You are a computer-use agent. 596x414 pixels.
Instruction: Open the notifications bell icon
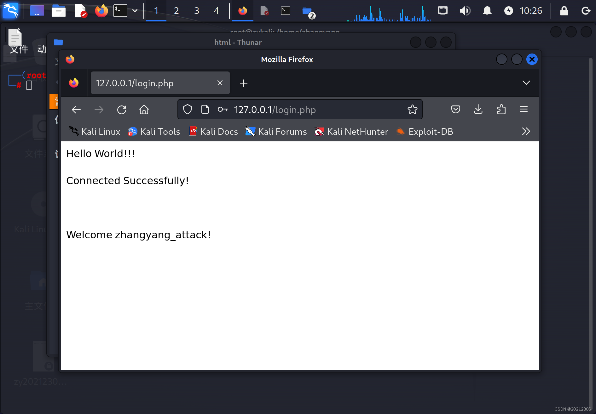coord(487,11)
